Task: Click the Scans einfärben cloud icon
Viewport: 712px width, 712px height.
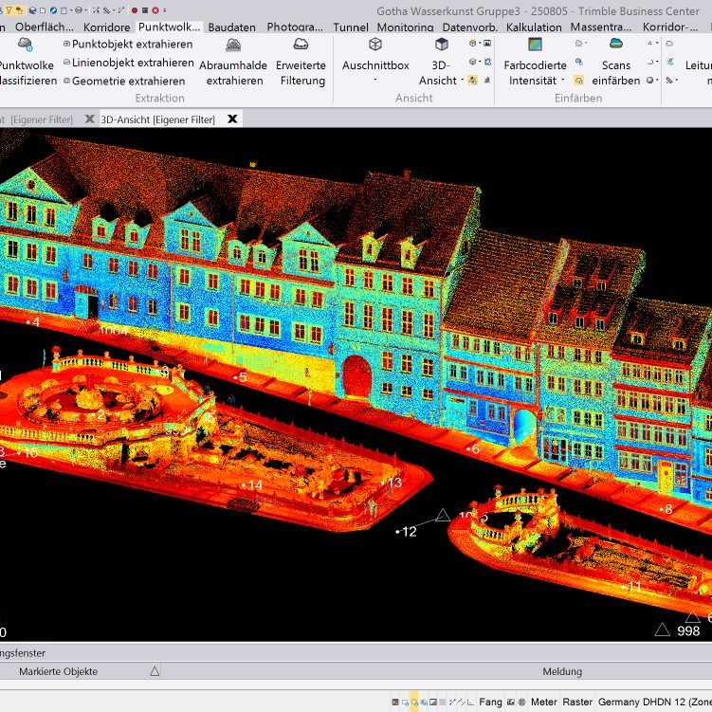Action: click(615, 44)
